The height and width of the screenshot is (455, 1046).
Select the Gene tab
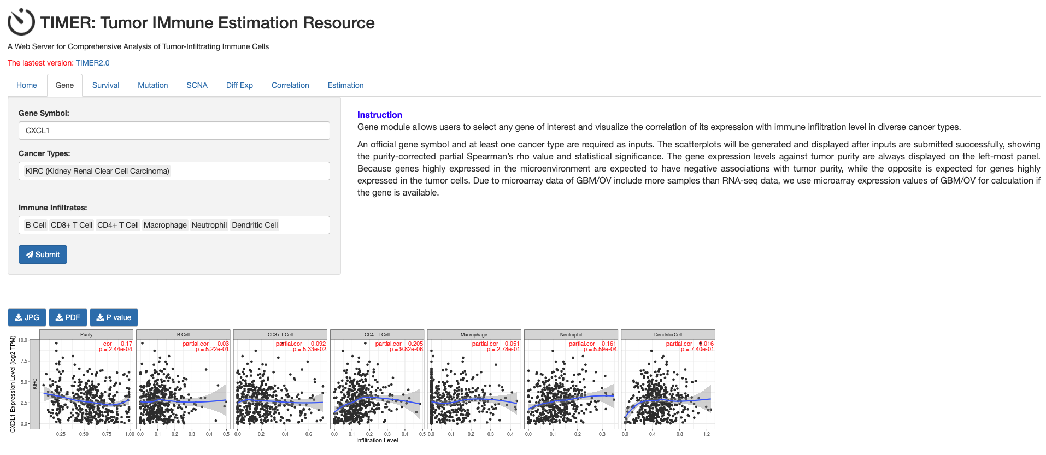[x=64, y=85]
